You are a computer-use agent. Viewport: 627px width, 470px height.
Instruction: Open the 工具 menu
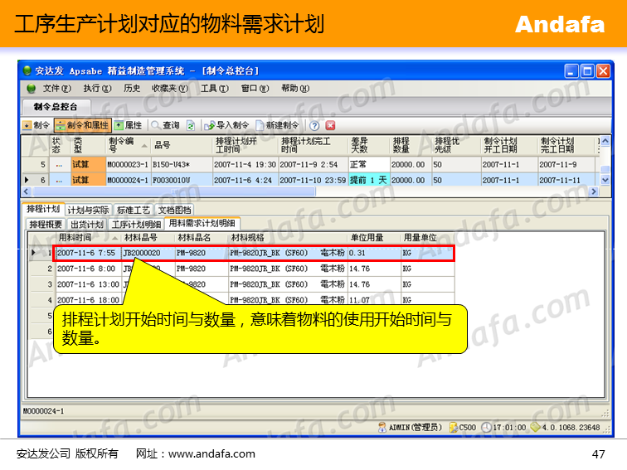pyautogui.click(x=212, y=88)
